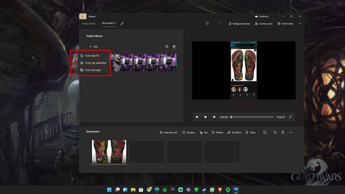
Task: Open the Windows Start menu
Action: pos(109,190)
